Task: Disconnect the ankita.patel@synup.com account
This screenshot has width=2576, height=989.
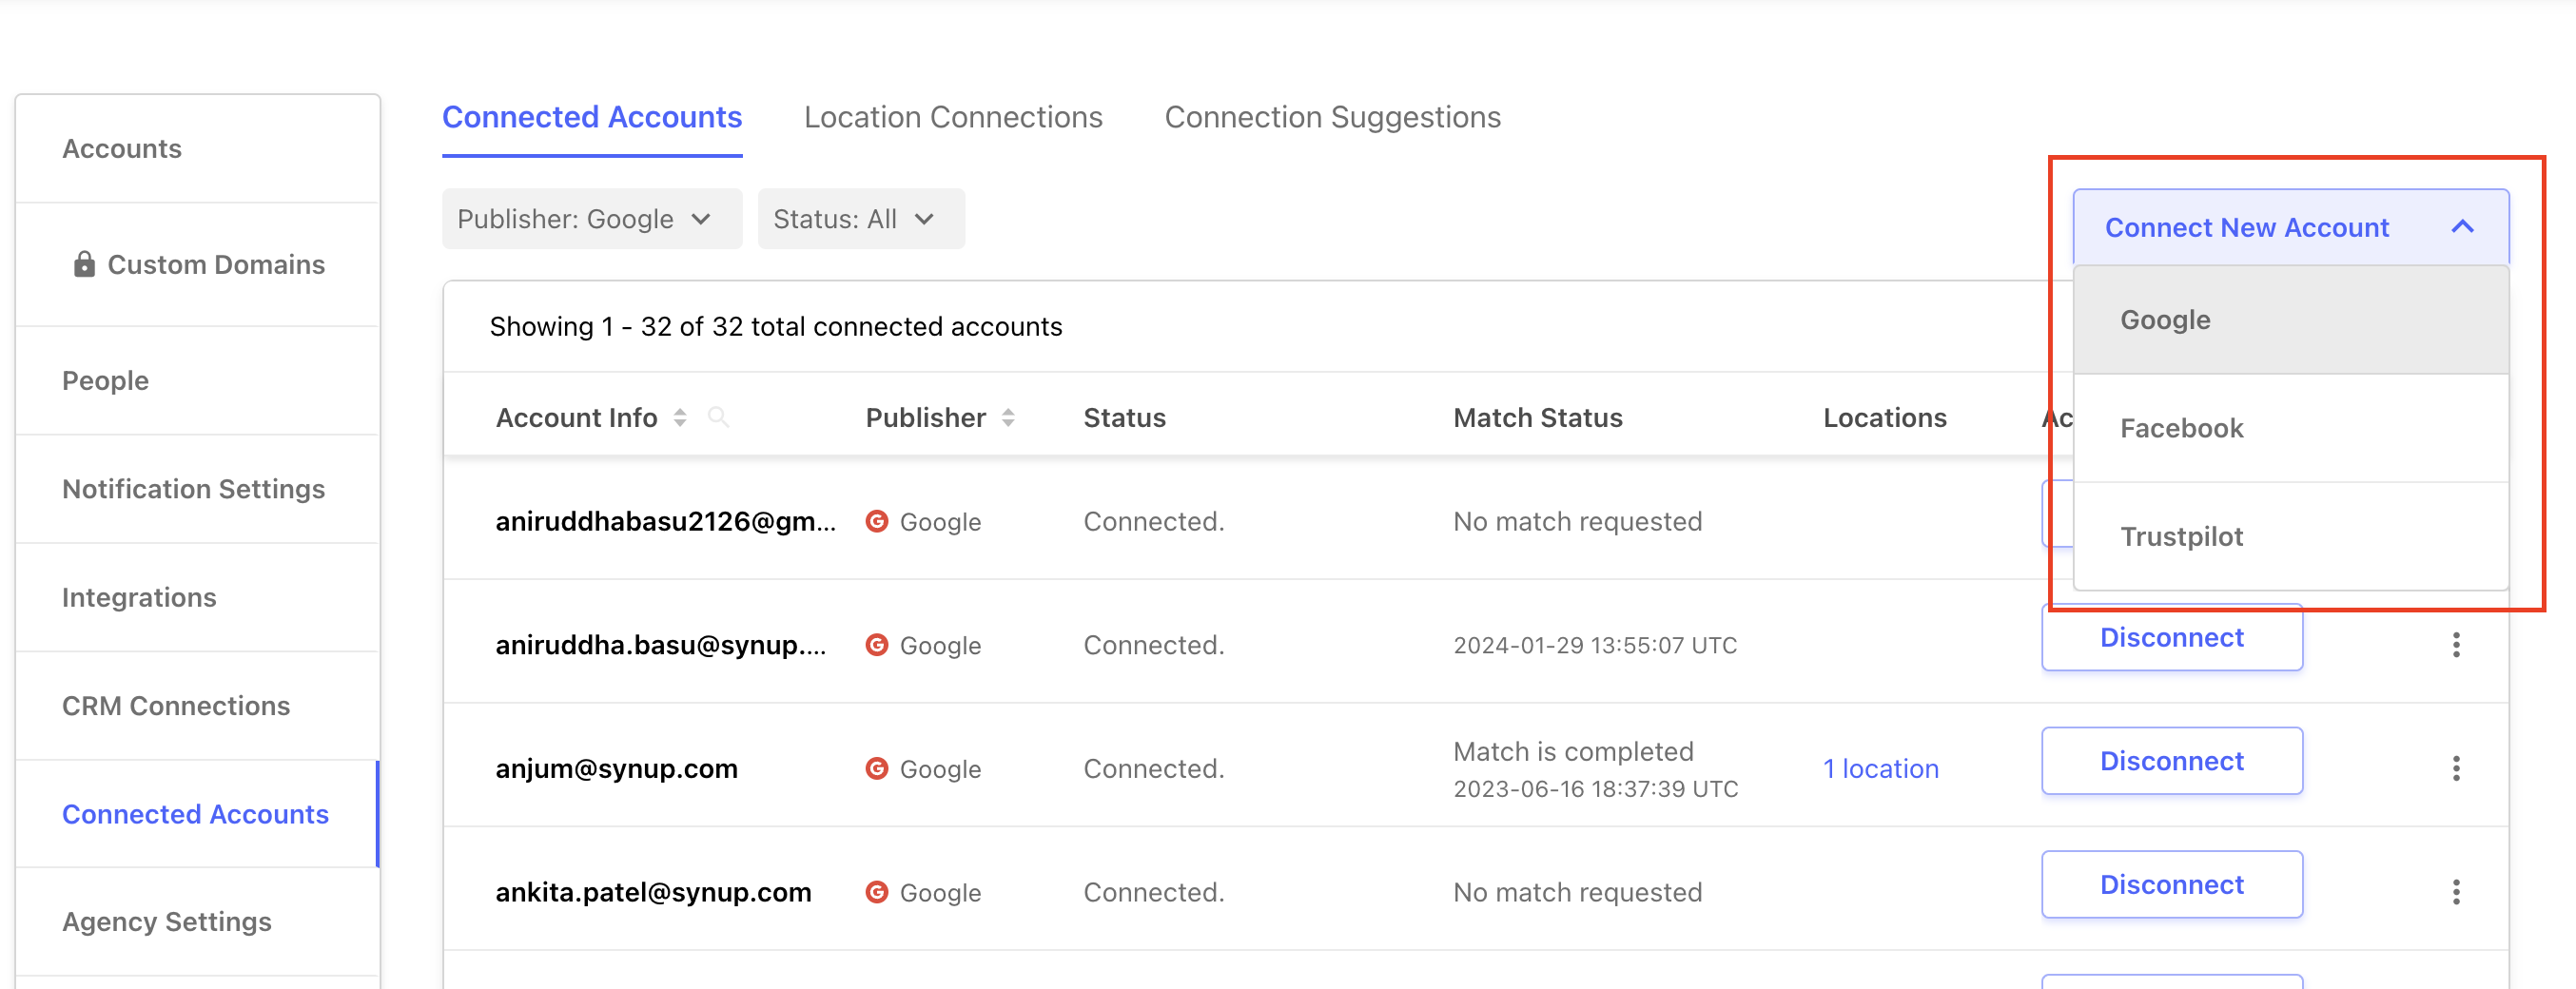Action: 2171,885
